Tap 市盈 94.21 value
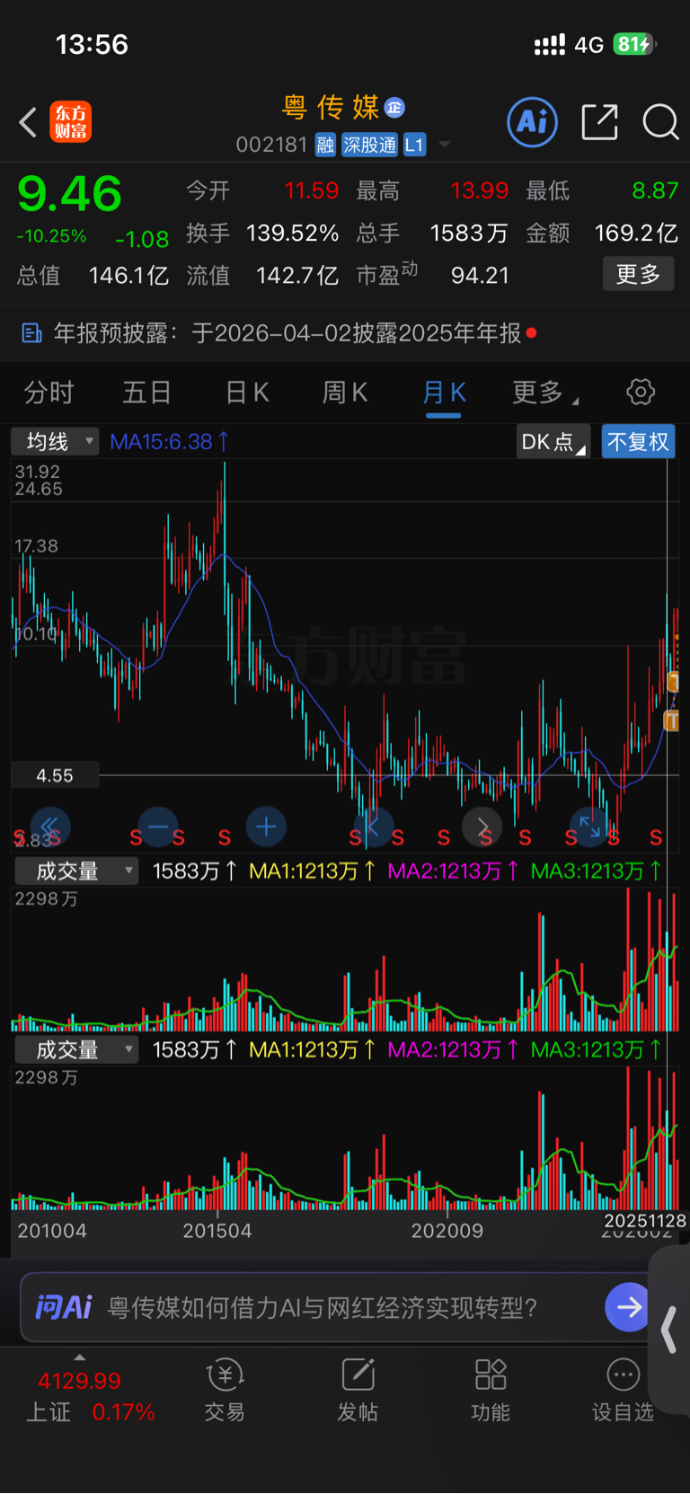Viewport: 690px width, 1494px height. coord(481,275)
